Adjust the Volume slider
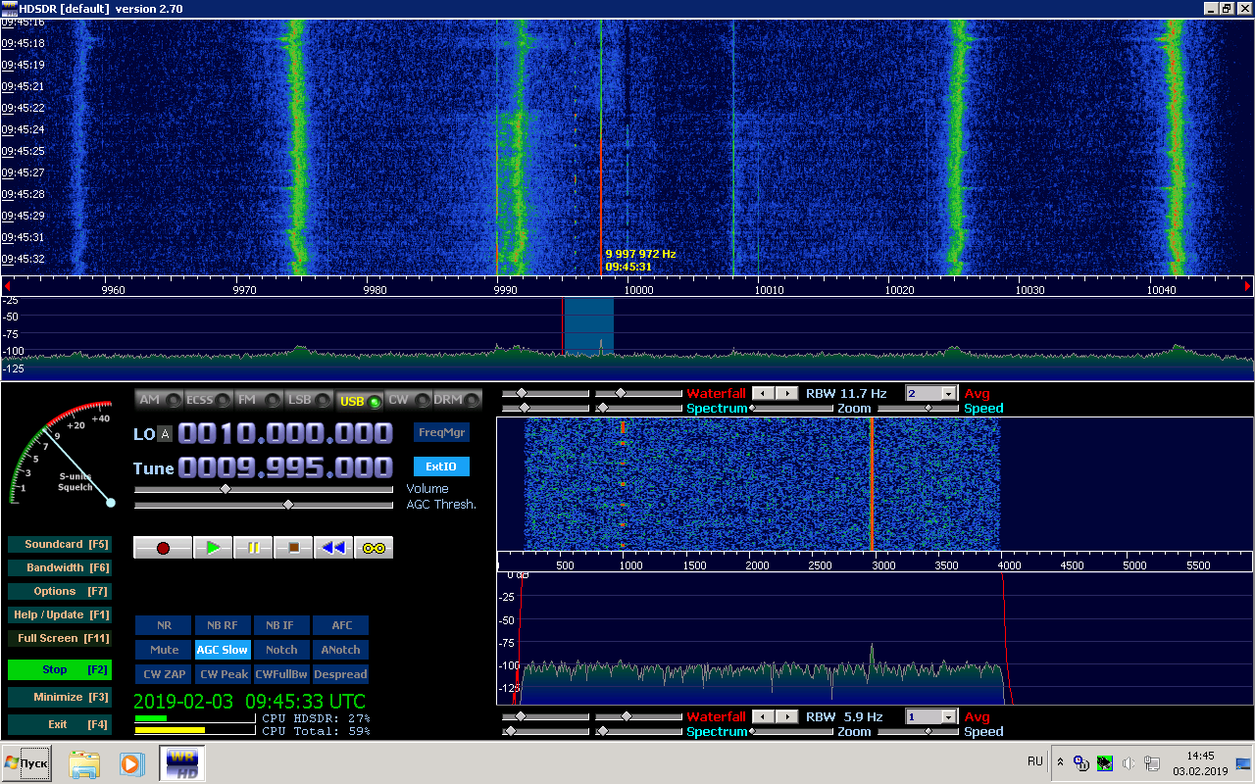Image resolution: width=1255 pixels, height=784 pixels. coord(264,488)
